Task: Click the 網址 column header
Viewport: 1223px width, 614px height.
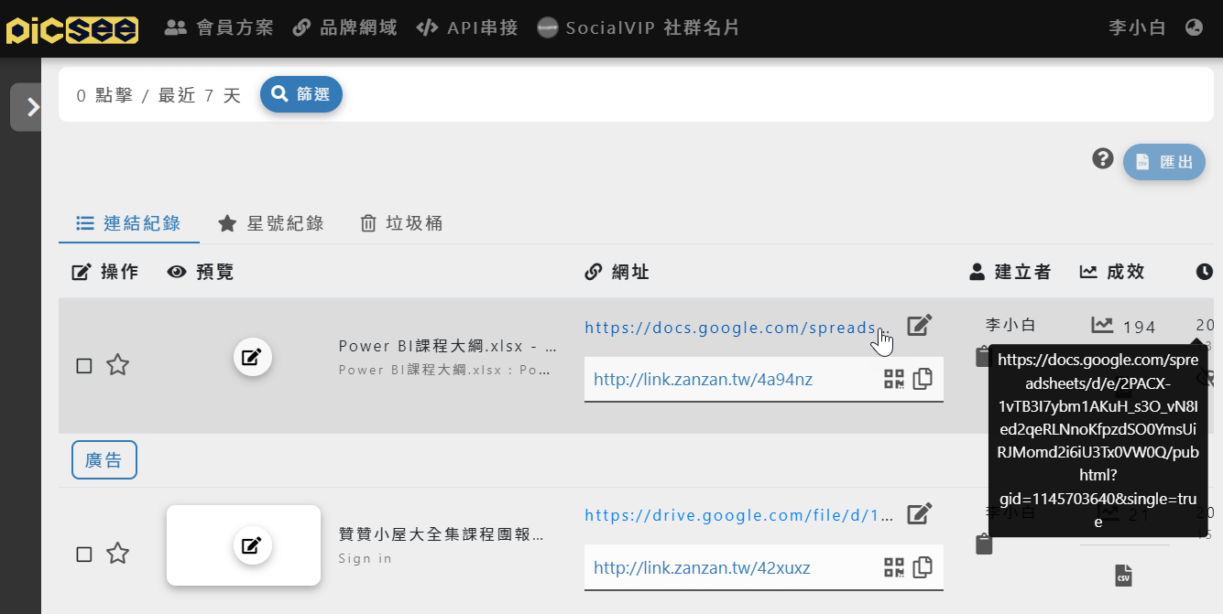Action: [617, 272]
